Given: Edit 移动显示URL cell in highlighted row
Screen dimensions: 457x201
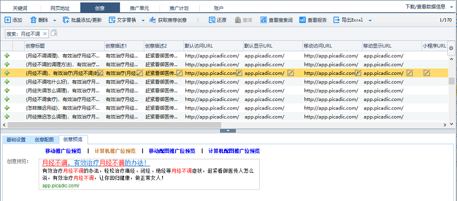Looking at the screenshot, I should pyautogui.click(x=410, y=73).
